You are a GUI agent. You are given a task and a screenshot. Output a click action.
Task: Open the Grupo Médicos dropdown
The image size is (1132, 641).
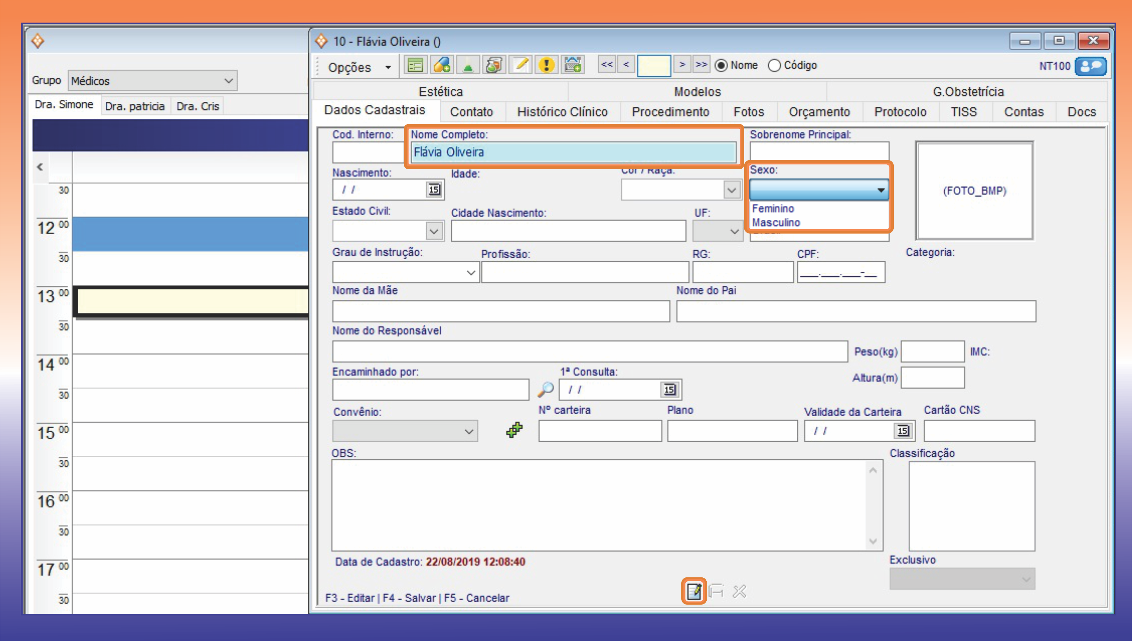228,81
